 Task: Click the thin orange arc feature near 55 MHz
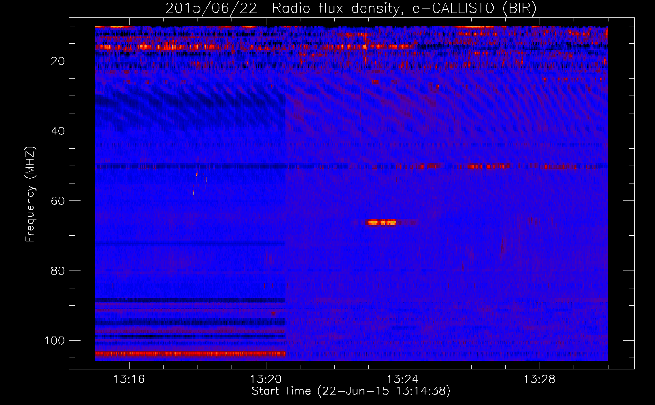[200, 182]
